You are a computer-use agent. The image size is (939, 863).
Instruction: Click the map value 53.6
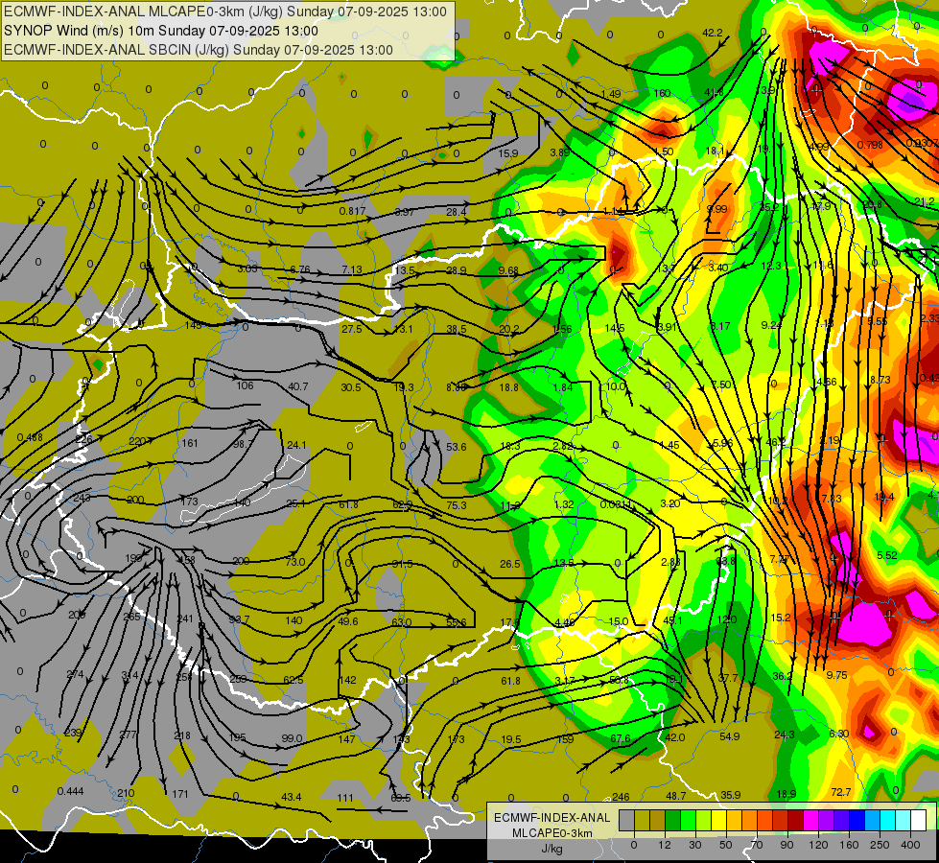point(457,447)
